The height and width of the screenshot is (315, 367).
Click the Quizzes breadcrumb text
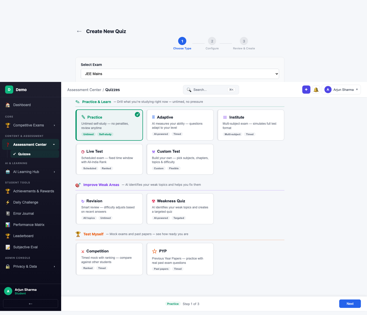click(x=112, y=90)
